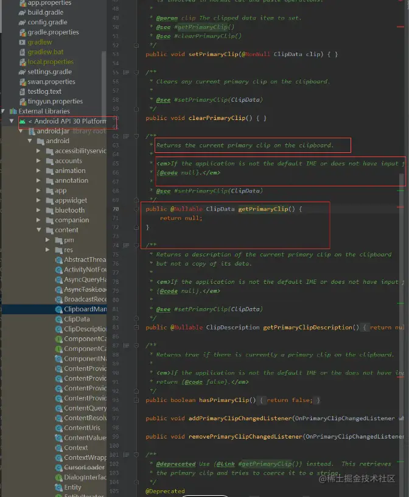Click the ClipData class icon
This screenshot has height=497, width=409.
(58, 319)
